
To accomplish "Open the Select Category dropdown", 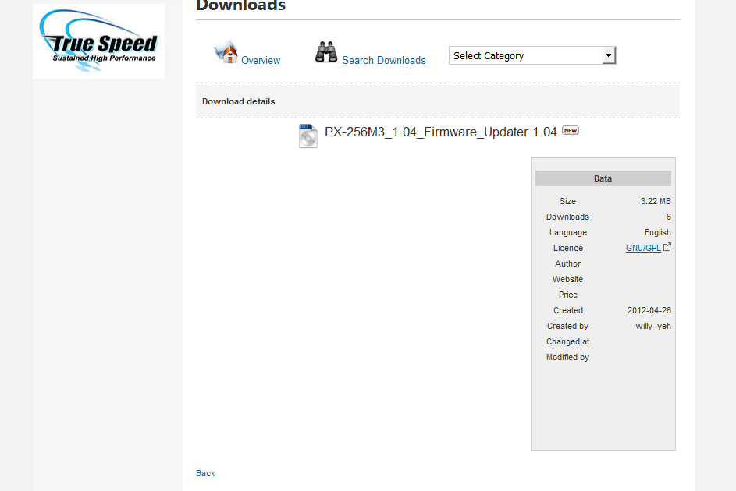I will pos(532,56).
